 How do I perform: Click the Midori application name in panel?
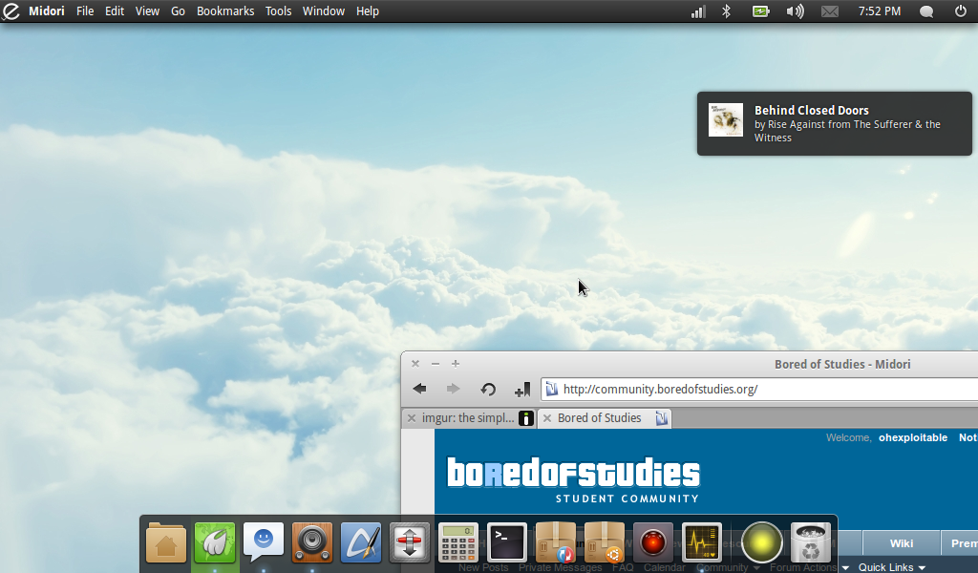click(46, 11)
